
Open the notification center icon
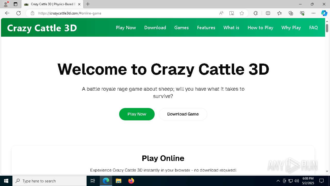[x=321, y=181]
